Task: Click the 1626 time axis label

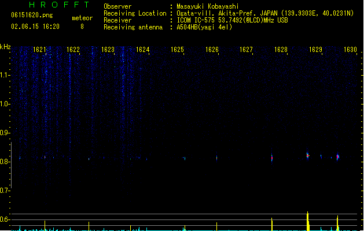Action: (212, 50)
